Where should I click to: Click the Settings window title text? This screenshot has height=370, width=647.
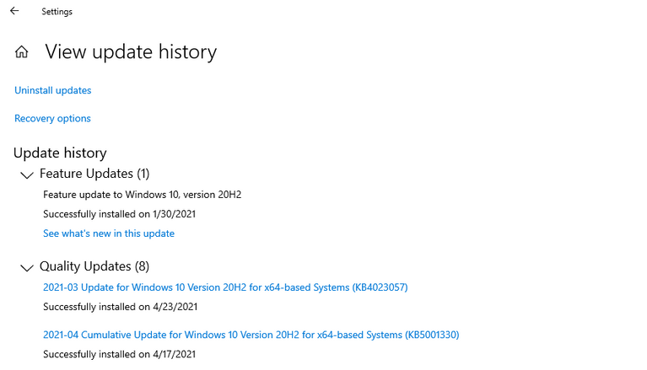tap(57, 12)
